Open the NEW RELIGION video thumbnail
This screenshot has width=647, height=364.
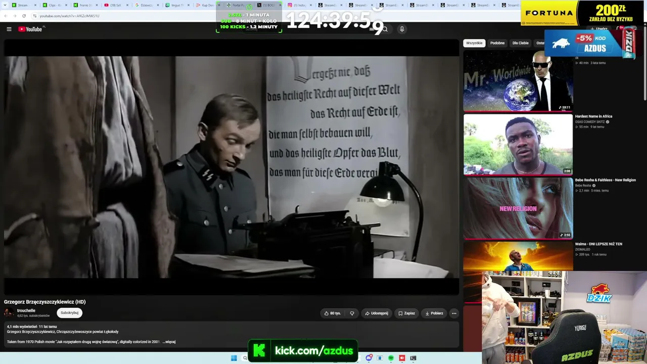(x=518, y=208)
